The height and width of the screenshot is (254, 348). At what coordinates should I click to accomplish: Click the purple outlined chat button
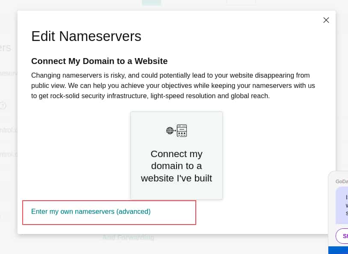click(x=342, y=236)
